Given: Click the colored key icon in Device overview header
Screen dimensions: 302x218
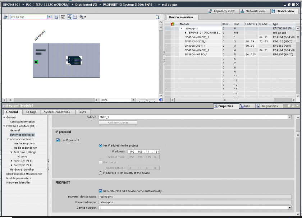Looking at the screenshot, I should [172, 24].
